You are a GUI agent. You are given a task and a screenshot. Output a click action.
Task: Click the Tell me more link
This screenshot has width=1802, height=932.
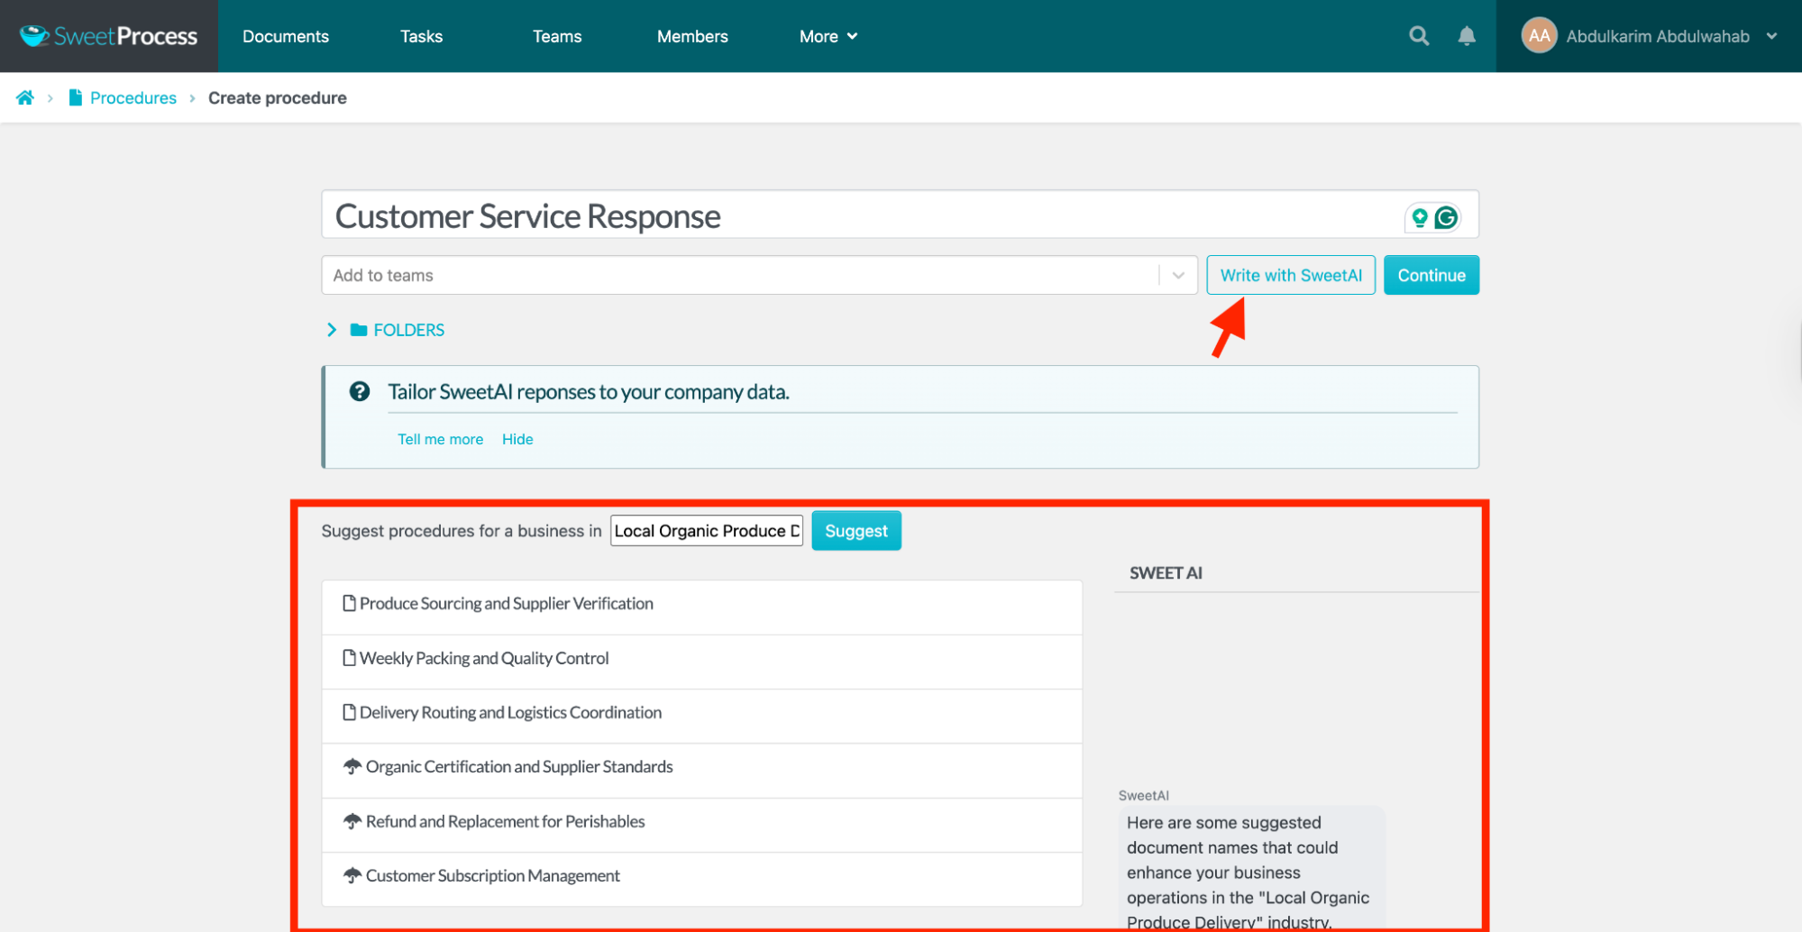440,439
